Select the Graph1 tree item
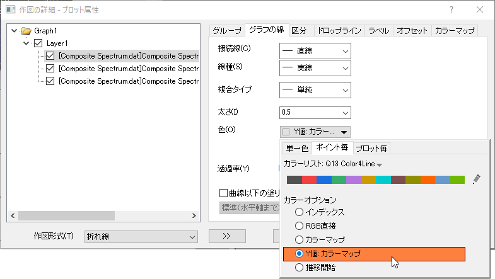The width and height of the screenshot is (495, 279). pos(45,31)
